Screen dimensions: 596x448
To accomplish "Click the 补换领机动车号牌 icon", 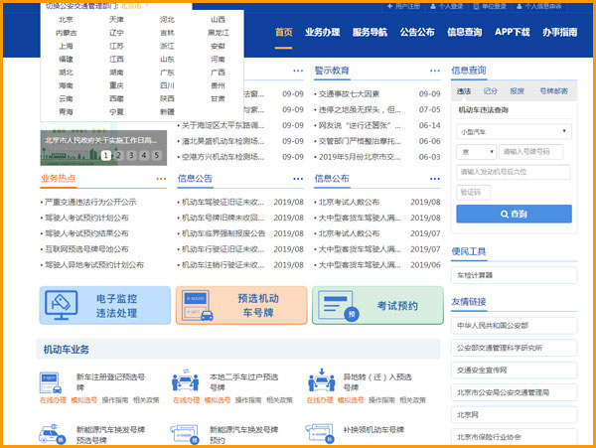I will [x=319, y=434].
